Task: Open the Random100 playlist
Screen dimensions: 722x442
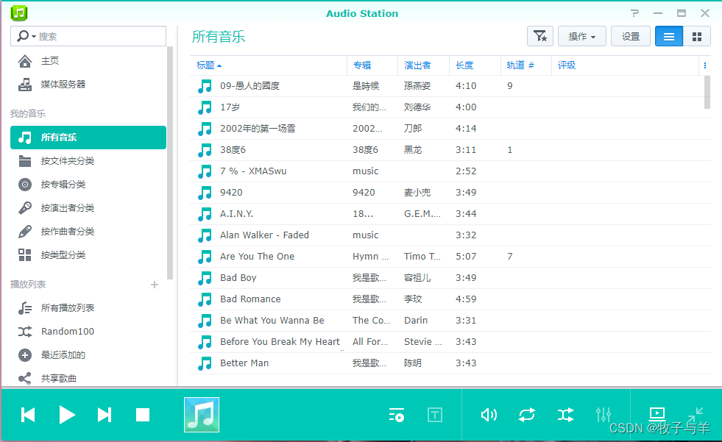Action: coord(68,332)
